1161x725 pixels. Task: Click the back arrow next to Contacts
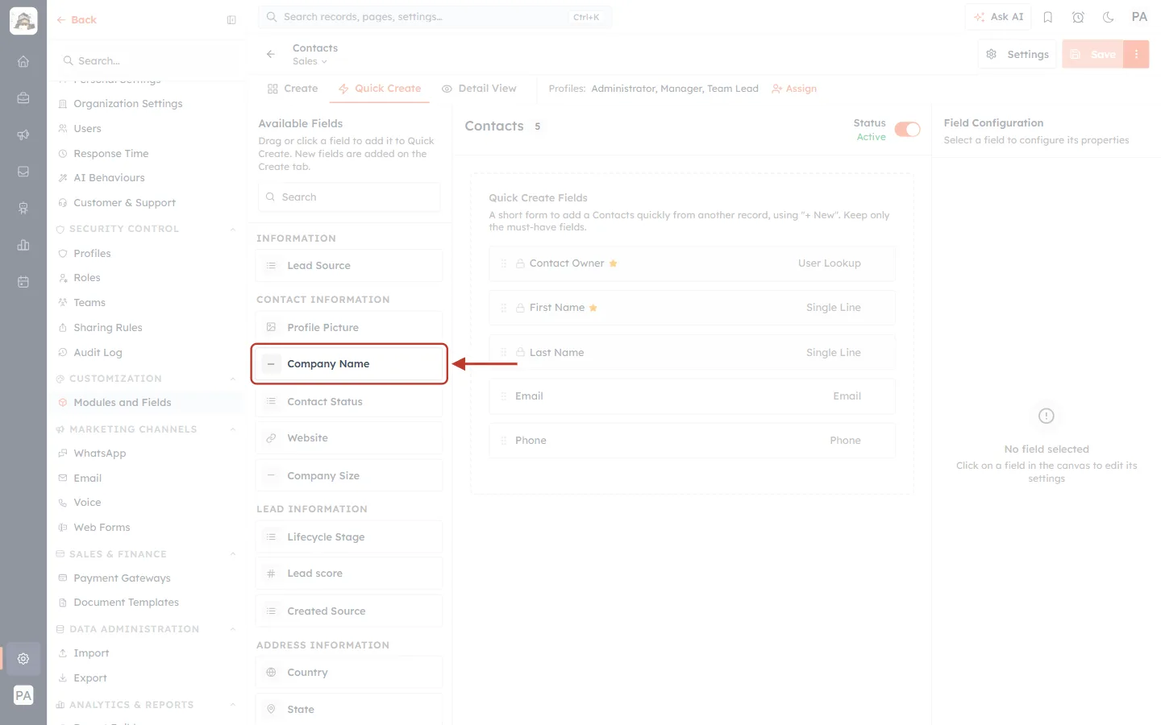point(271,54)
